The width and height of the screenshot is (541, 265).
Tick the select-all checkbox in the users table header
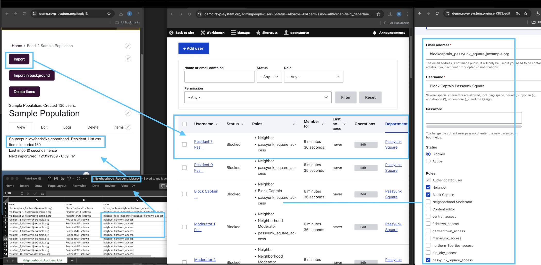tap(184, 124)
